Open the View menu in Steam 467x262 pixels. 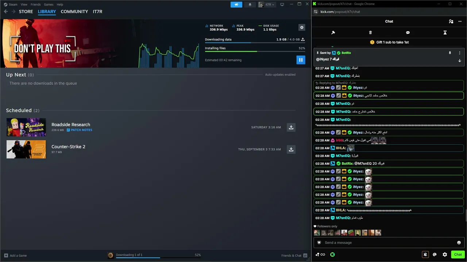pyautogui.click(x=24, y=4)
